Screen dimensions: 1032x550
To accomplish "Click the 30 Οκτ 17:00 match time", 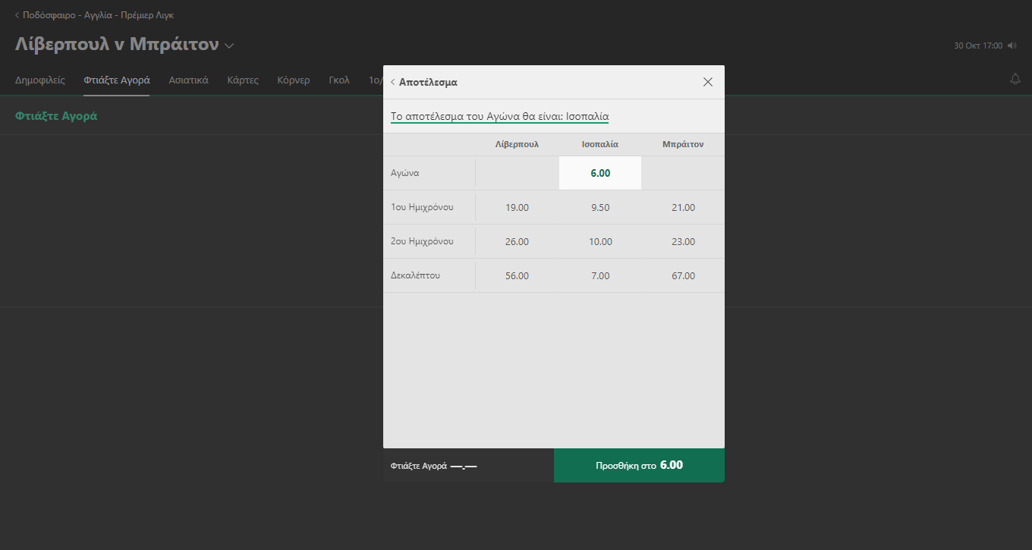I will (978, 46).
